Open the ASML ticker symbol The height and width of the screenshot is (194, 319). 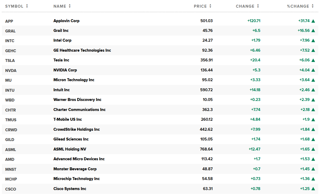(x=11, y=149)
